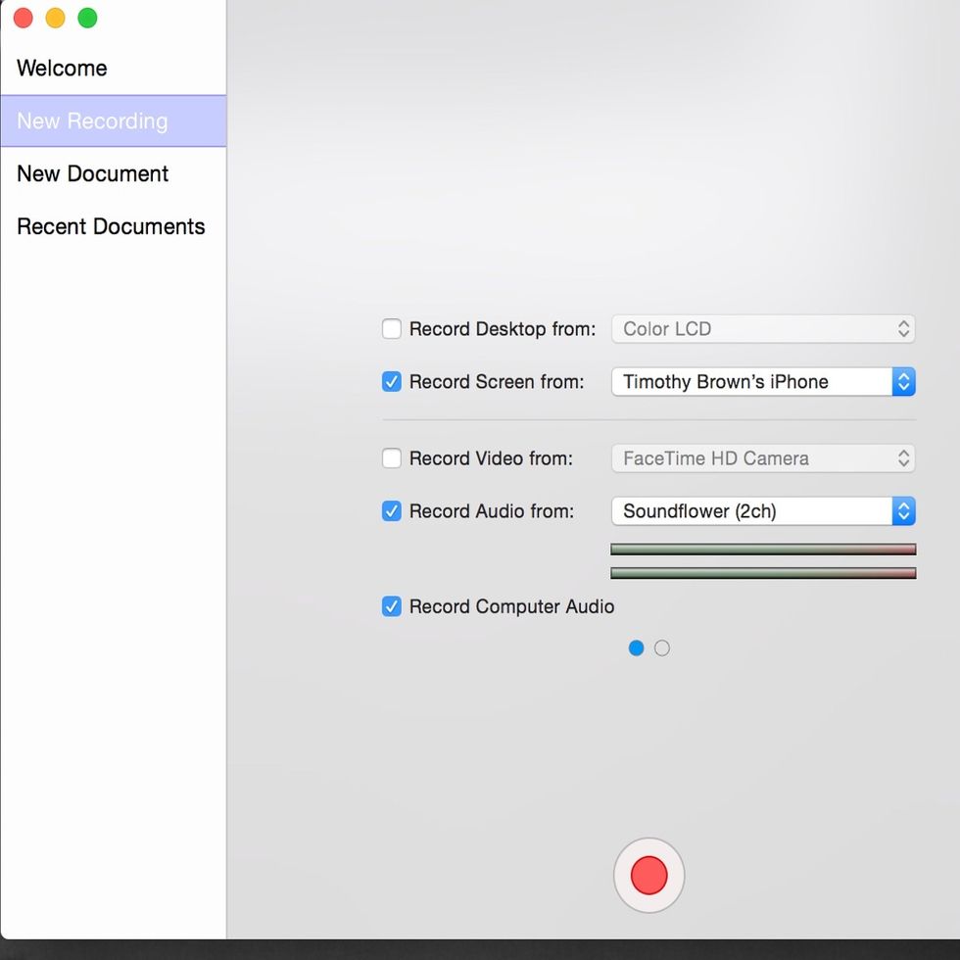Select the New Recording sidebar item
This screenshot has width=960, height=960.
[x=93, y=121]
